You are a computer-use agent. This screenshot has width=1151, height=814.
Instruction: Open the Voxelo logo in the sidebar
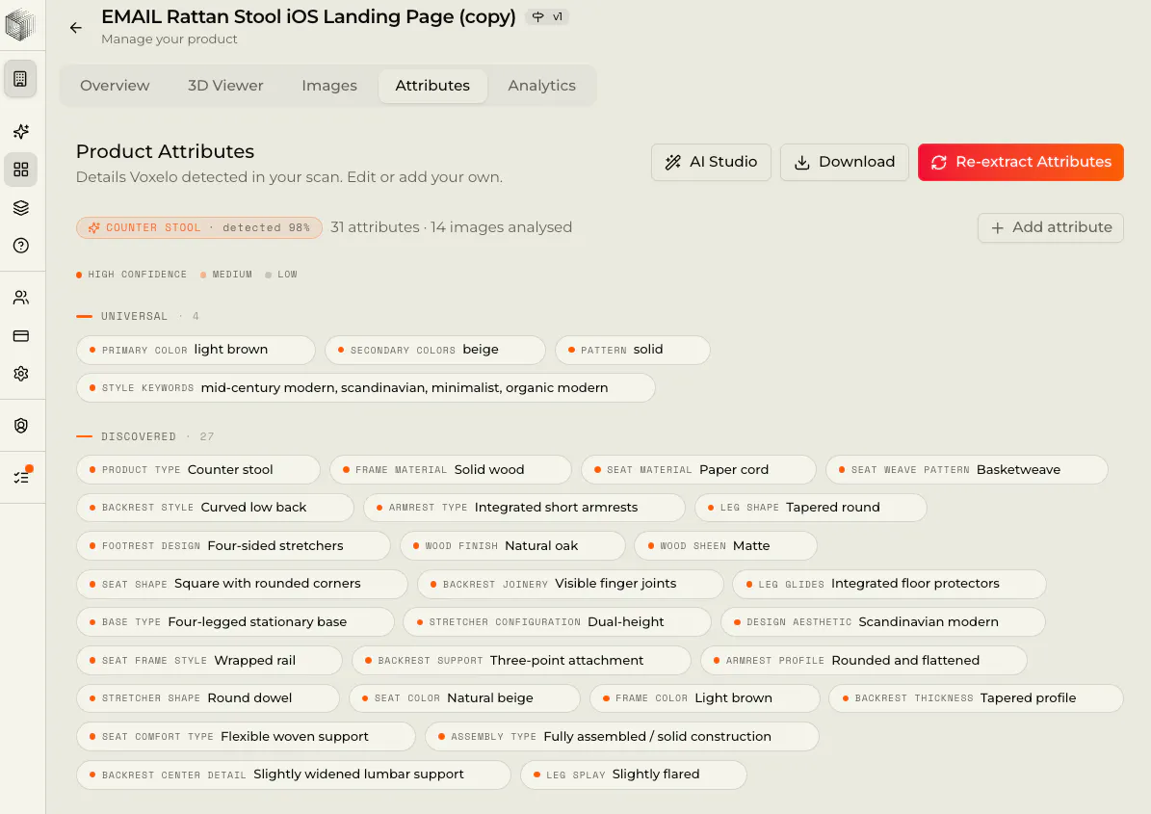(x=20, y=24)
